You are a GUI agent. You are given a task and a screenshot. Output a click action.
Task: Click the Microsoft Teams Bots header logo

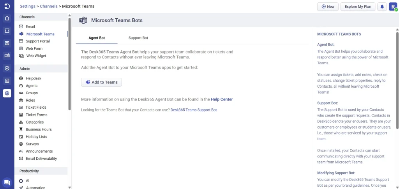pyautogui.click(x=83, y=20)
